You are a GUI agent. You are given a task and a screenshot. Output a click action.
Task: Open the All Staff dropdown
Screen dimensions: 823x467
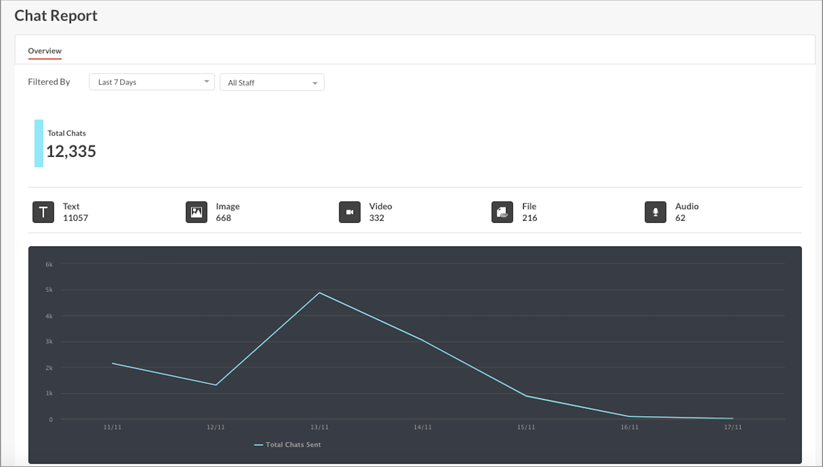point(272,82)
